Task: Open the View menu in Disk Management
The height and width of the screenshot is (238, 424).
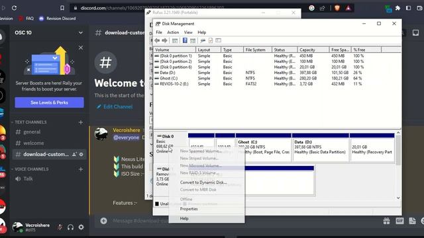Action: click(x=188, y=32)
